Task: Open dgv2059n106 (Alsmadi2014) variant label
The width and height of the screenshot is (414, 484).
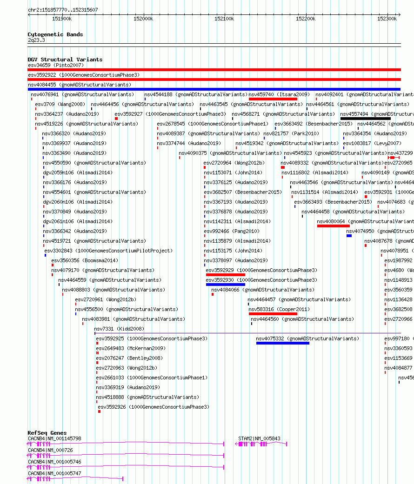Action: 78,172
